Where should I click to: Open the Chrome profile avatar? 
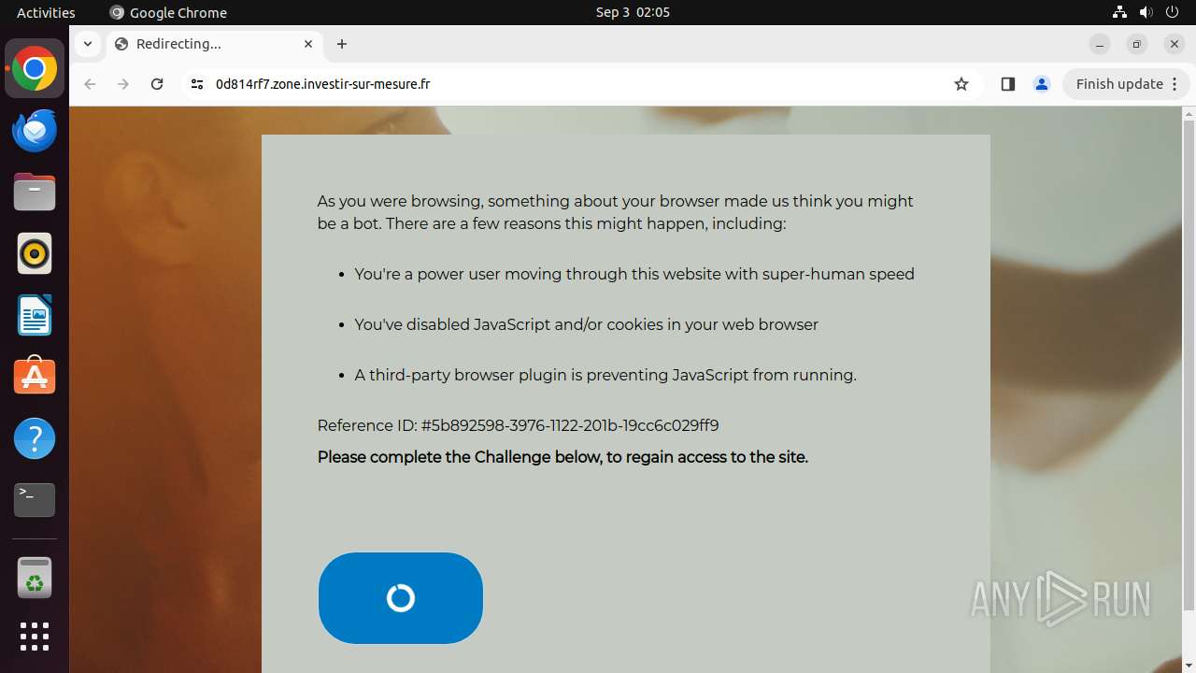(x=1041, y=84)
